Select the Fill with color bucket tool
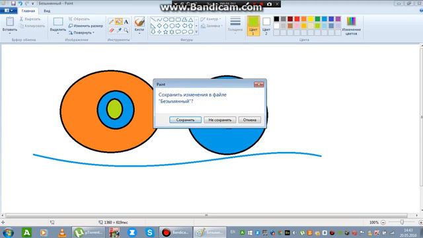 pyautogui.click(x=119, y=22)
